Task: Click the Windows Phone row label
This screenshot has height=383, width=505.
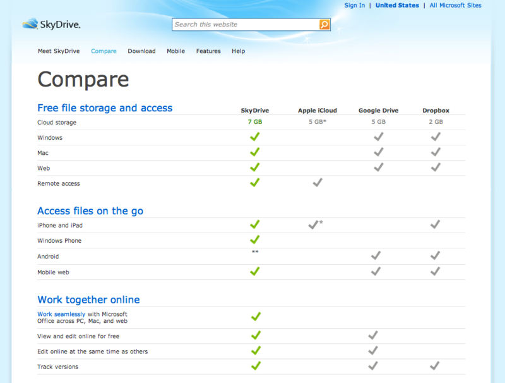Action: (x=59, y=241)
